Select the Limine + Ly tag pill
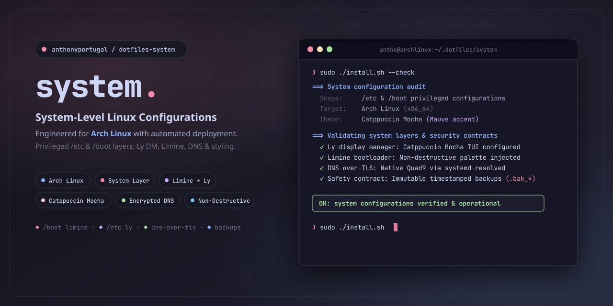613x306 pixels. 187,180
